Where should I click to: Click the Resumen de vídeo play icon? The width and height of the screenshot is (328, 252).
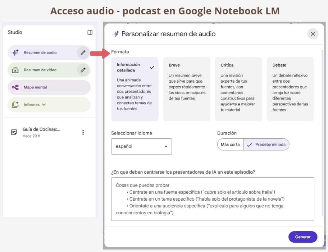tap(15, 70)
